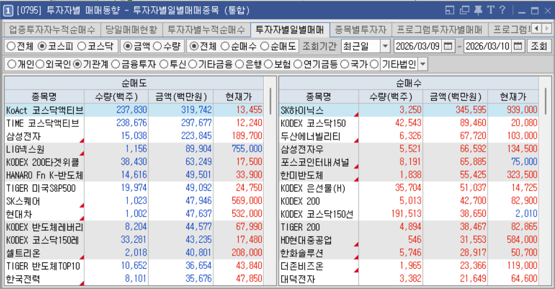
Task: Click 순매도 종목명 column header
Action: click(44, 97)
